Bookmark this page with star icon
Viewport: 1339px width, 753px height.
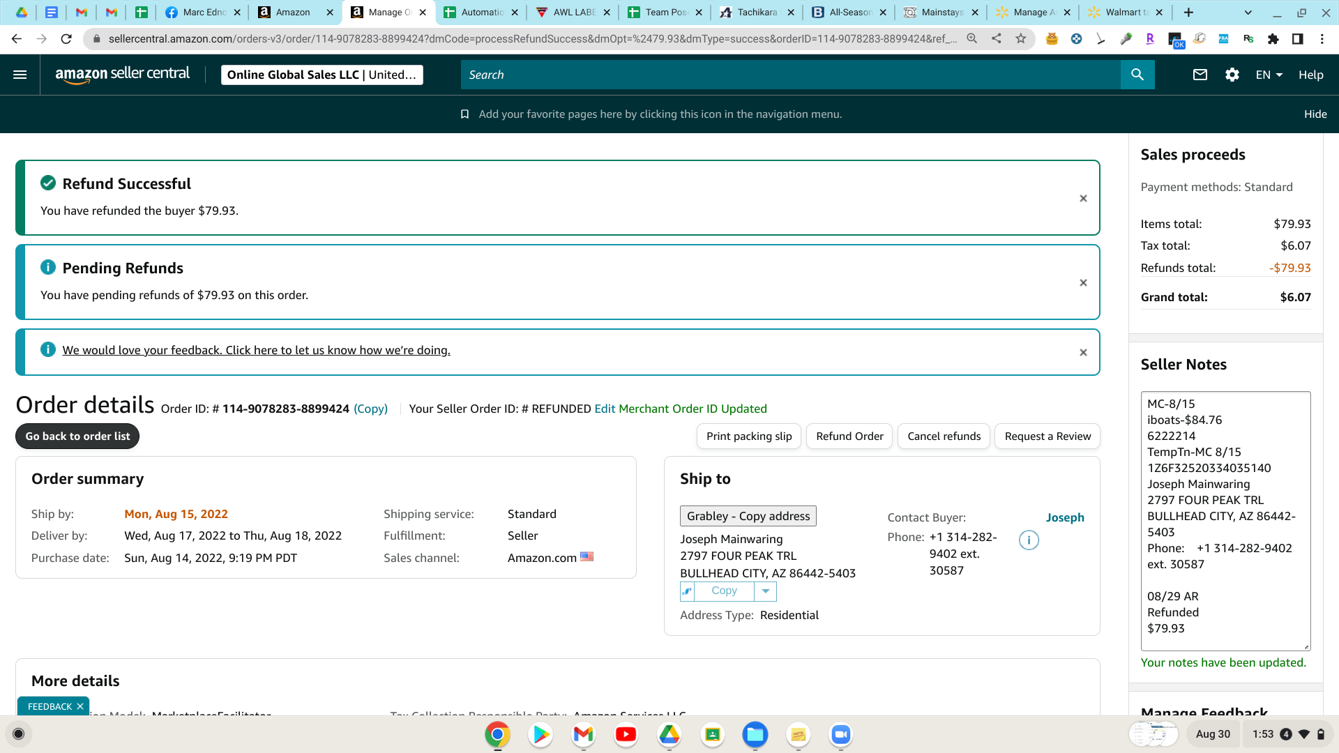pyautogui.click(x=1021, y=39)
